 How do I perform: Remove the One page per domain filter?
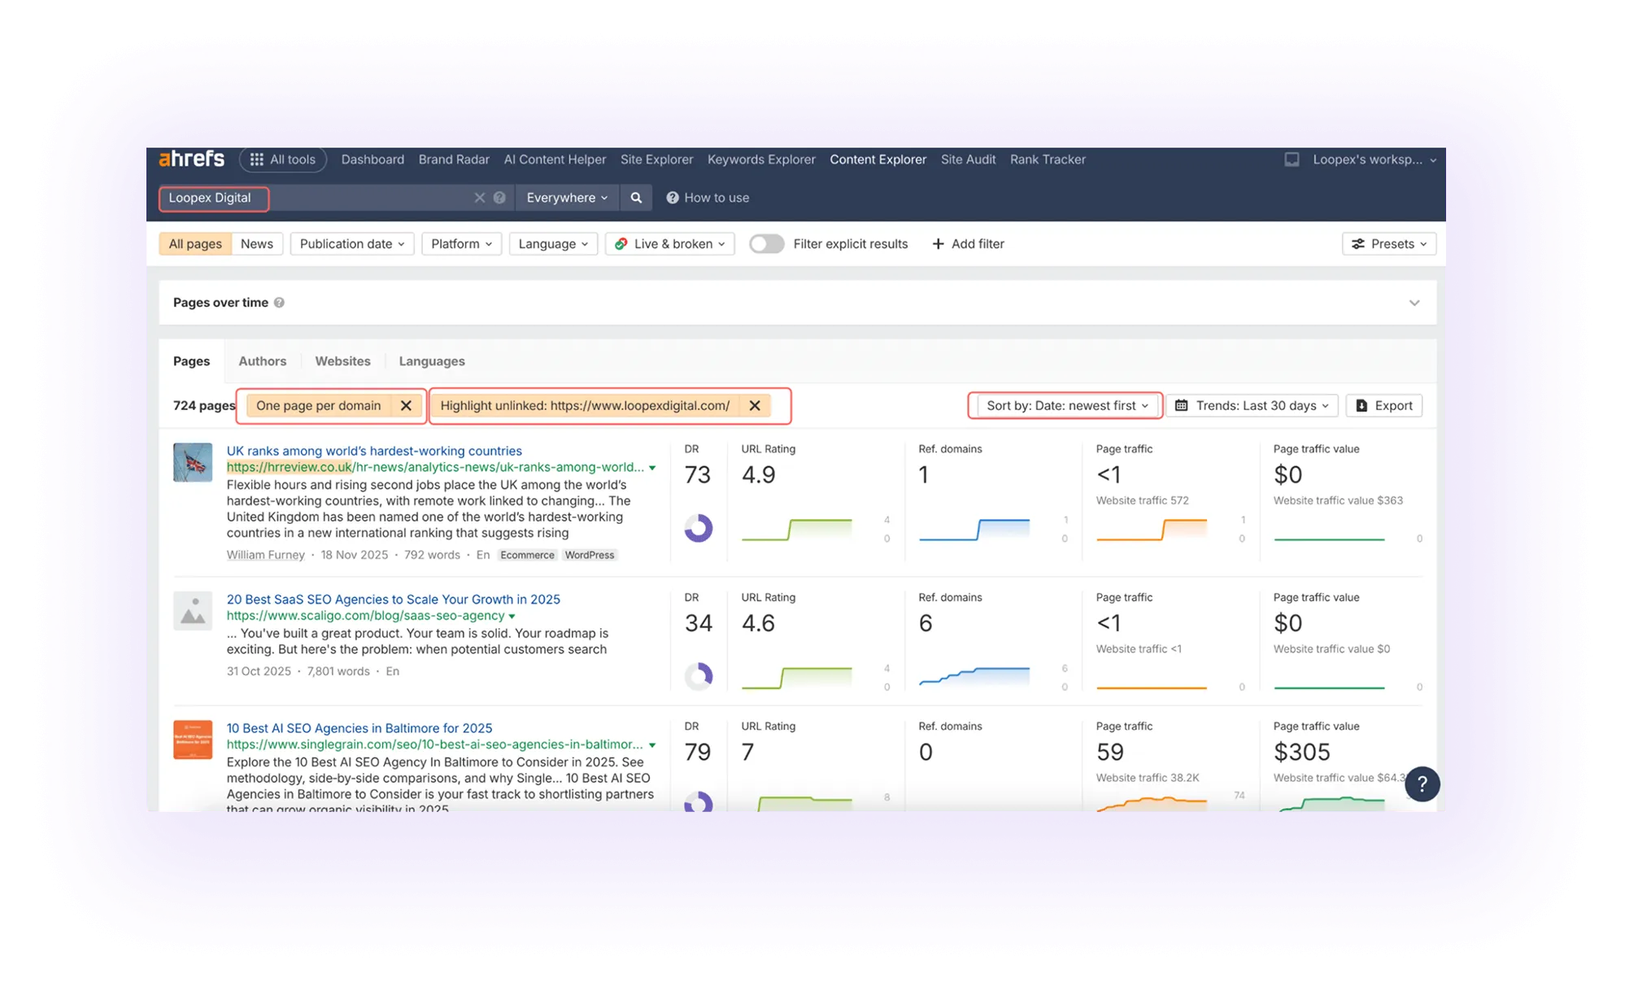[x=407, y=405]
